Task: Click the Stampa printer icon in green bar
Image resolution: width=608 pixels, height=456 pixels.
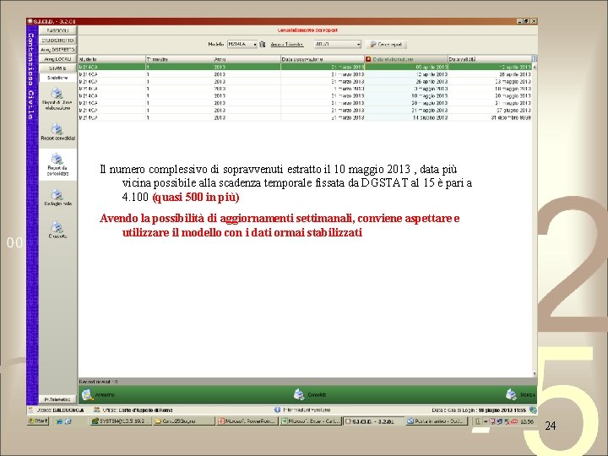Action: (511, 394)
